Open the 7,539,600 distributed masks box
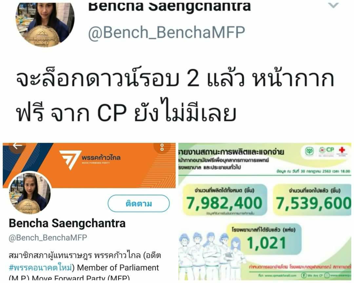The width and height of the screenshot is (354, 283). pyautogui.click(x=312, y=200)
